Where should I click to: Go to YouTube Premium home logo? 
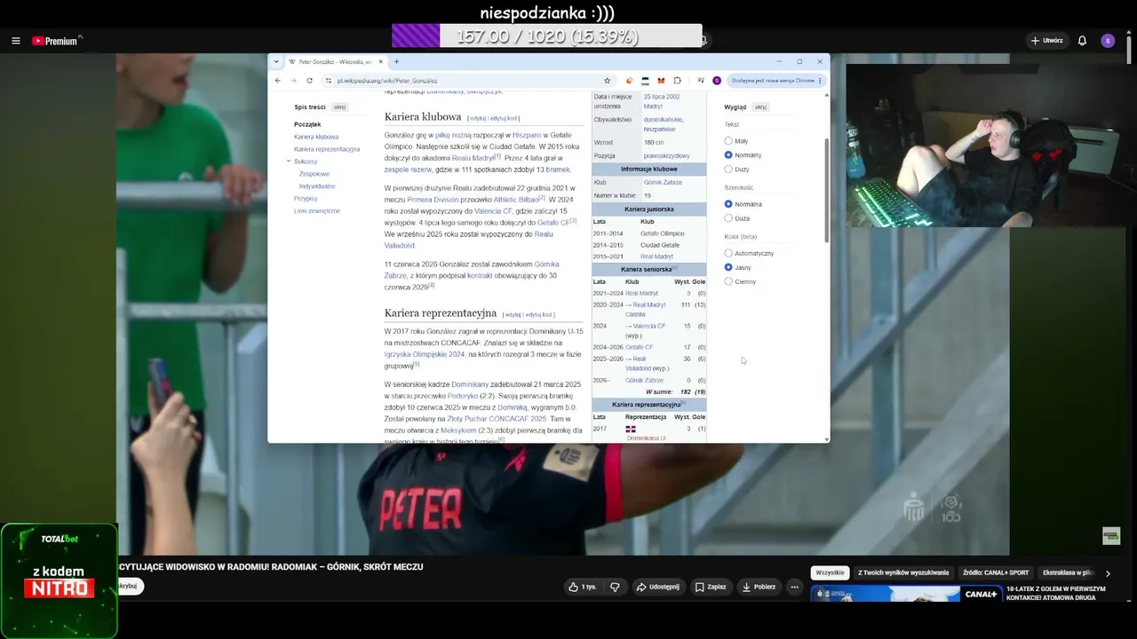pyautogui.click(x=55, y=41)
